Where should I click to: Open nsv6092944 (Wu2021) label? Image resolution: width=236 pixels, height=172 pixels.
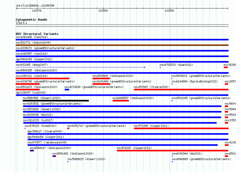click(187, 154)
